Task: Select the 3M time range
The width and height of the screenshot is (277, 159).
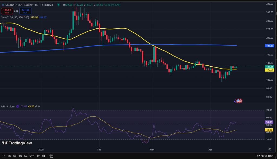Action: 20,156
